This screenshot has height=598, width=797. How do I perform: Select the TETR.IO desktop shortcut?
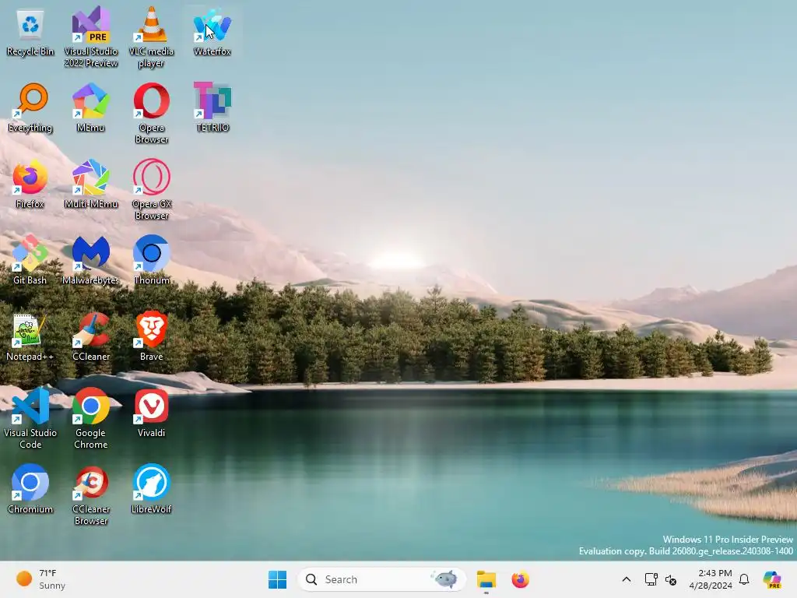pos(212,107)
